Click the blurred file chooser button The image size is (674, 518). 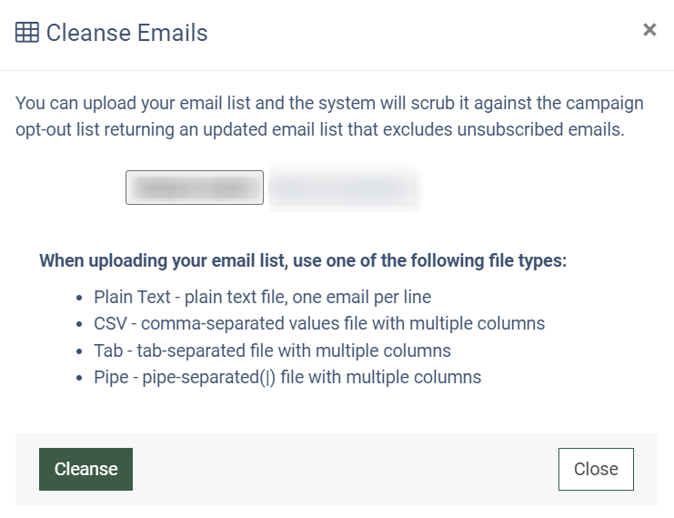195,188
